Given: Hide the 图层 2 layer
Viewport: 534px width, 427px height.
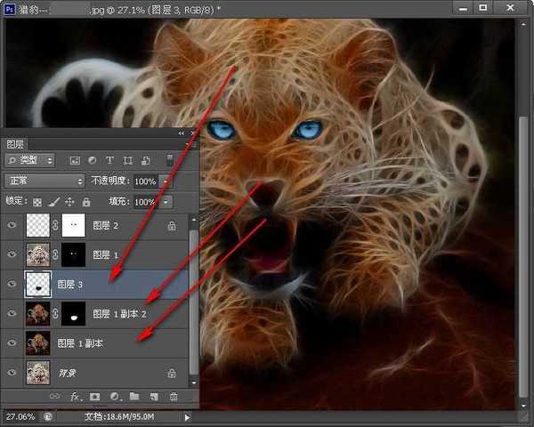Looking at the screenshot, I should [x=12, y=227].
